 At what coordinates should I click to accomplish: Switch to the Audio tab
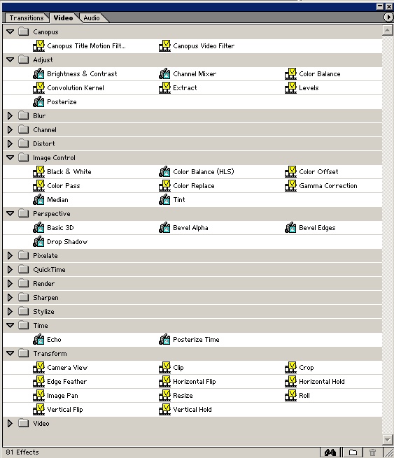[x=92, y=18]
